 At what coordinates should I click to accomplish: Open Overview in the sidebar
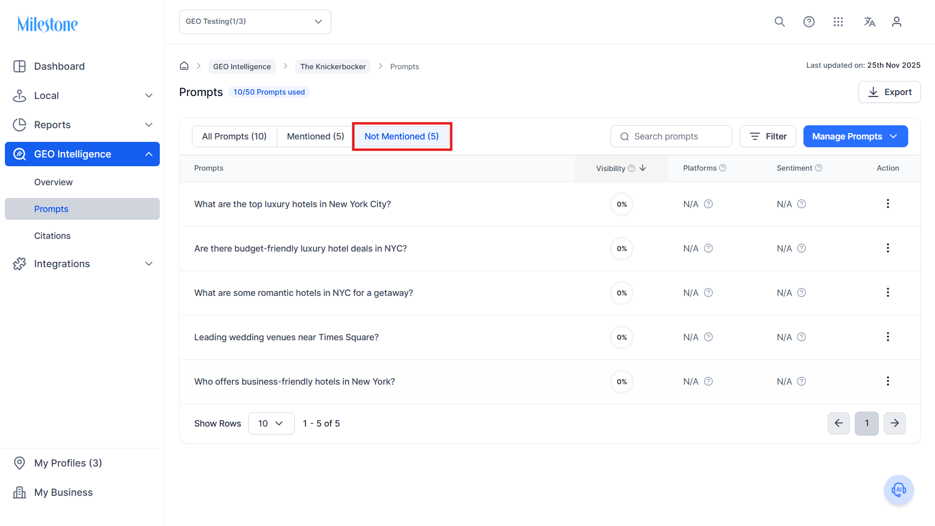[x=82, y=182]
